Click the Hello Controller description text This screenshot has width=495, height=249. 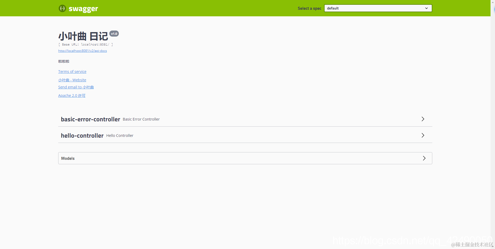coord(120,136)
